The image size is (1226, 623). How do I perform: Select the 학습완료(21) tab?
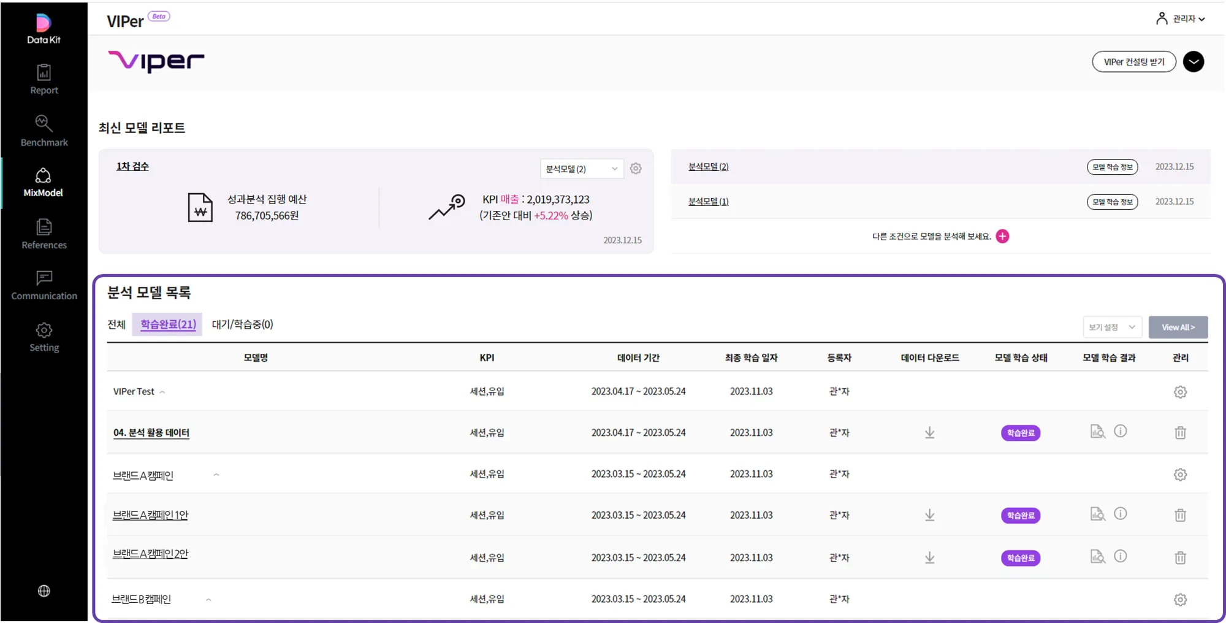(x=167, y=324)
